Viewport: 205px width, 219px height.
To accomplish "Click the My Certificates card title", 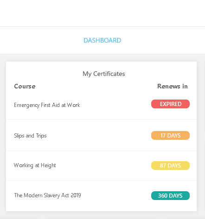I will [104, 74].
